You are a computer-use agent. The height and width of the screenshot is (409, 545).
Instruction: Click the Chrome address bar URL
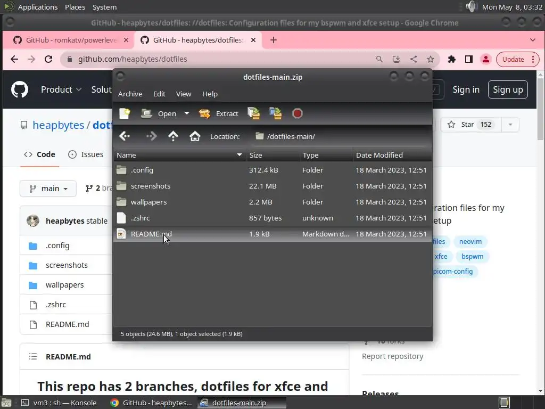click(133, 59)
